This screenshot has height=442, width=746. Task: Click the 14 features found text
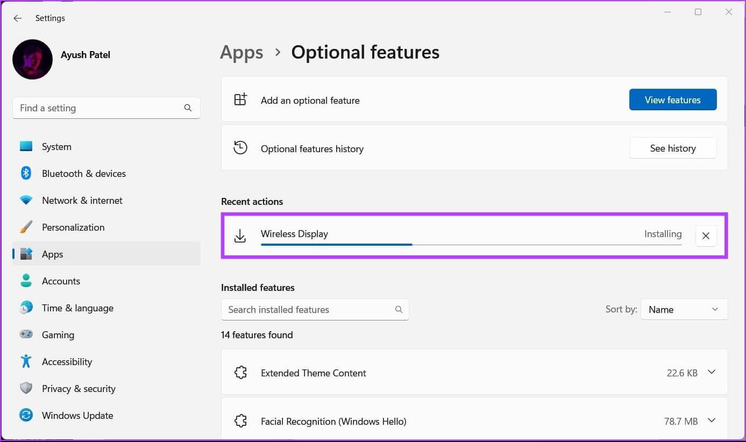click(x=257, y=334)
